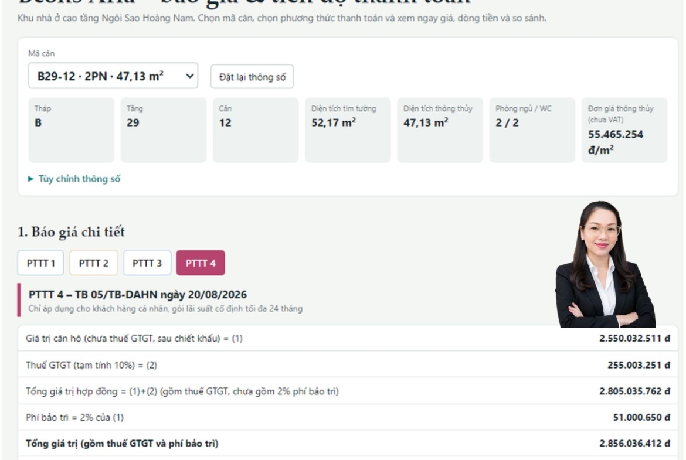Click the PTTT 4 – TB 05/TB-DAHN title

[x=137, y=295]
